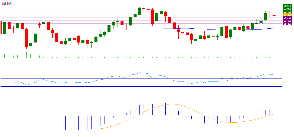294x137 pixels.
Task: Select the blue buy arrow marker on chart
Action: point(261,23)
